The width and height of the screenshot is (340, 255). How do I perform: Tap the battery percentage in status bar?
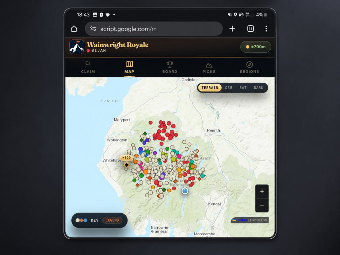(x=259, y=15)
